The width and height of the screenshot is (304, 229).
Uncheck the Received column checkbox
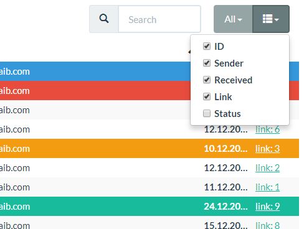(x=207, y=80)
